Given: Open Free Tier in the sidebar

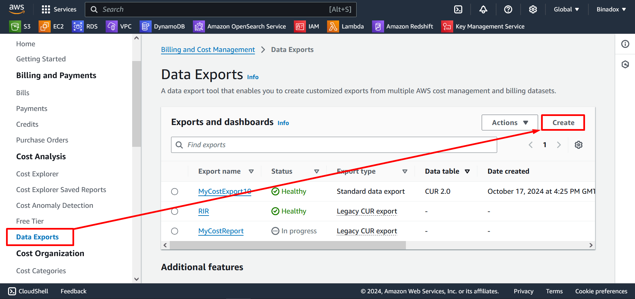Looking at the screenshot, I should pos(30,221).
